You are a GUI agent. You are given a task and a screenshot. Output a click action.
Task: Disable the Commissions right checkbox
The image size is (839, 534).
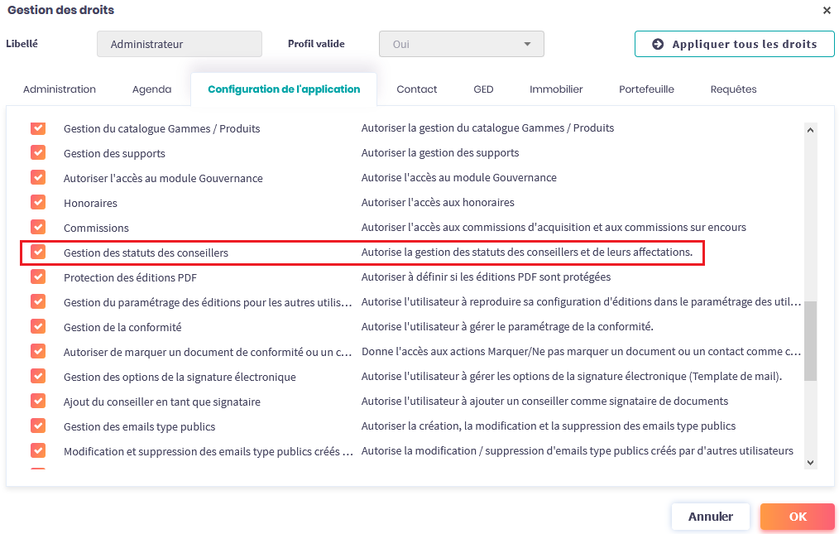(38, 227)
